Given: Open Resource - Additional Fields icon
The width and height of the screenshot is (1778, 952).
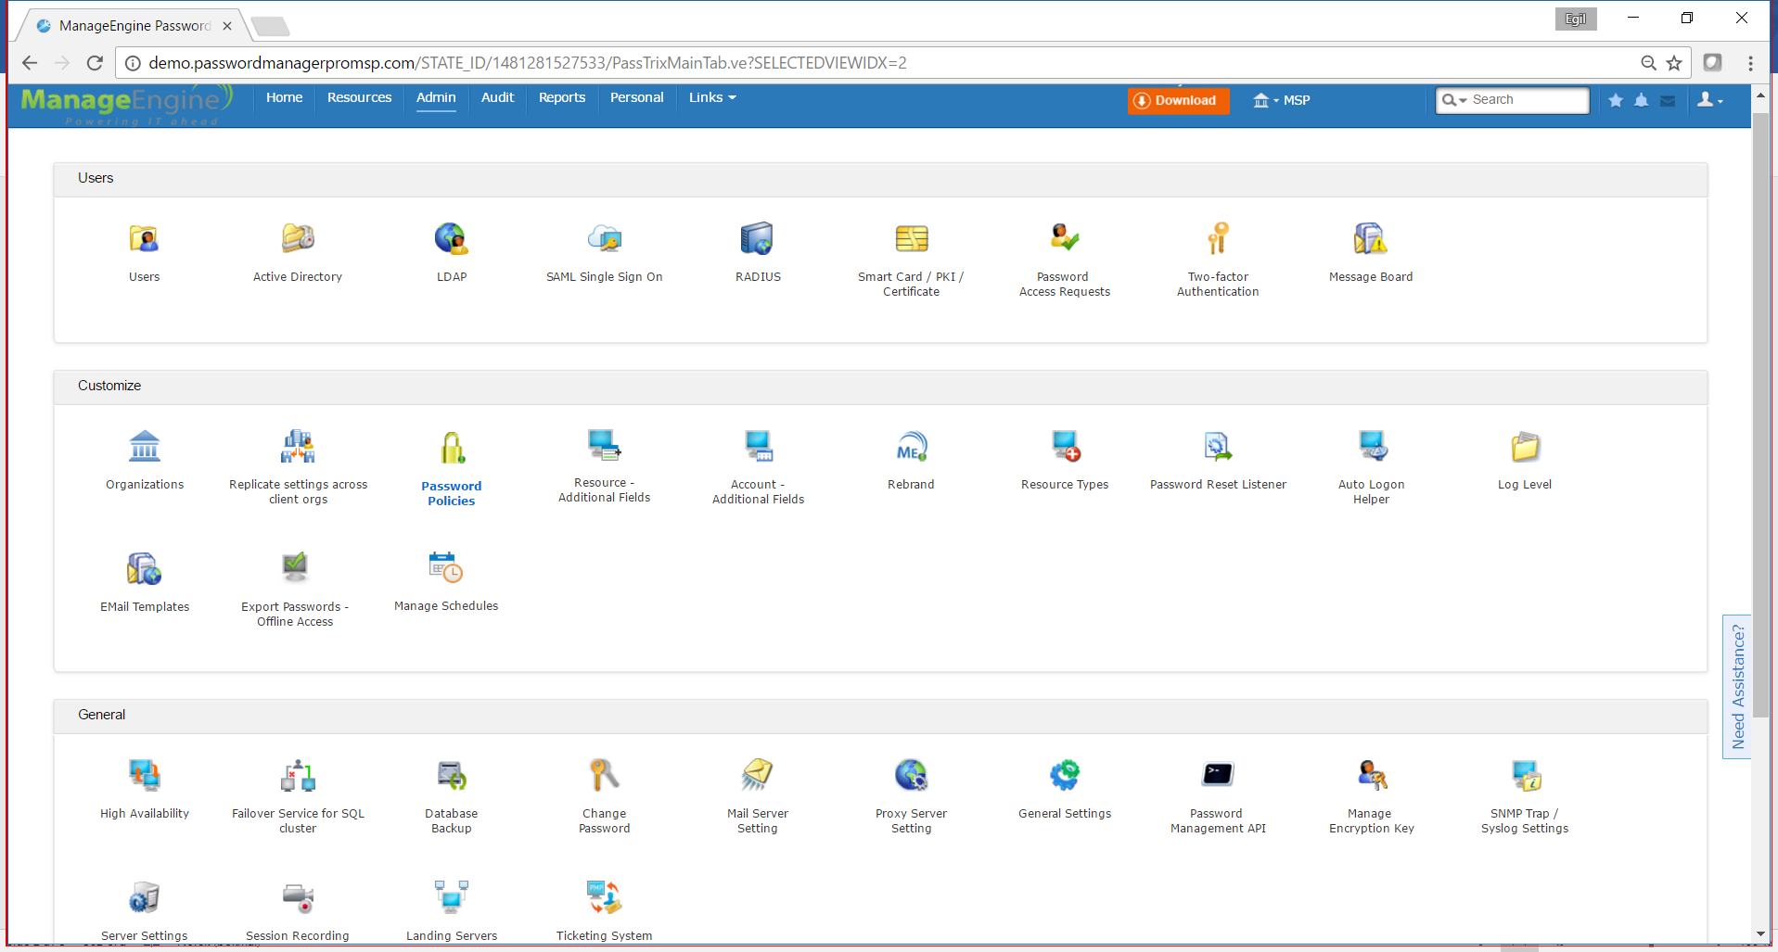Looking at the screenshot, I should pyautogui.click(x=605, y=445).
